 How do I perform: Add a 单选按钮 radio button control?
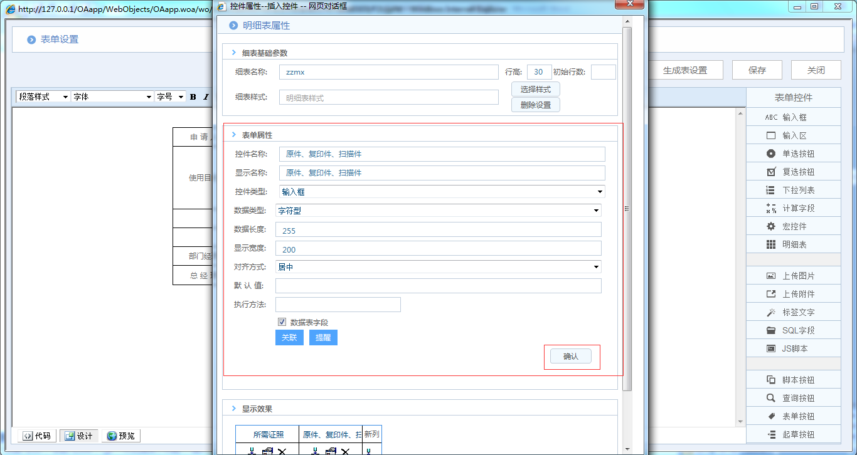coord(793,153)
